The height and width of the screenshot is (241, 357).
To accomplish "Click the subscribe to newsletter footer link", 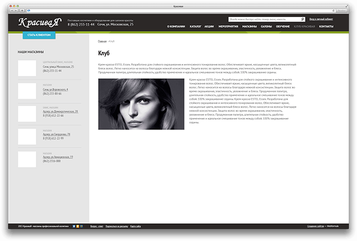I will click(116, 226).
